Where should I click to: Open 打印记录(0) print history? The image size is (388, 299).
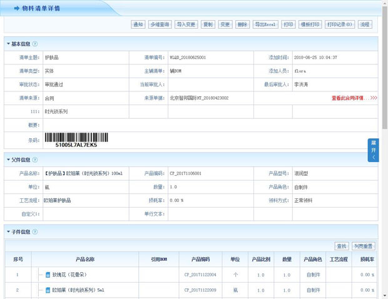click(340, 24)
